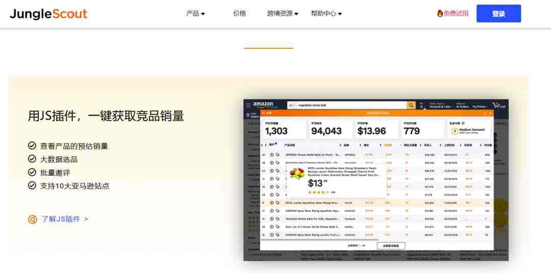Viewport: 551px width, 273px height.
Task: Click the check icon beside 查看产品的预估销量
Action: pyautogui.click(x=32, y=146)
